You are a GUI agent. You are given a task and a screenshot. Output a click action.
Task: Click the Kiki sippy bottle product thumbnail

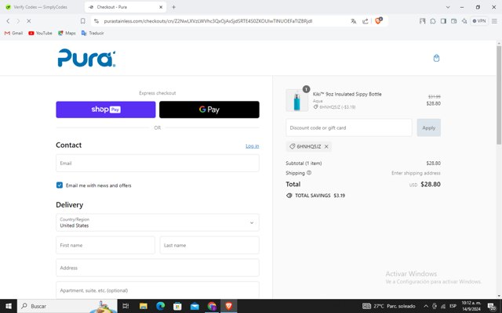pos(296,100)
